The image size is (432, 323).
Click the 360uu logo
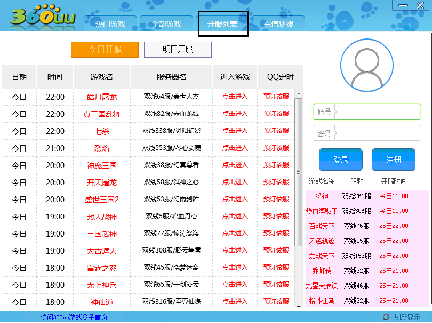(x=43, y=15)
